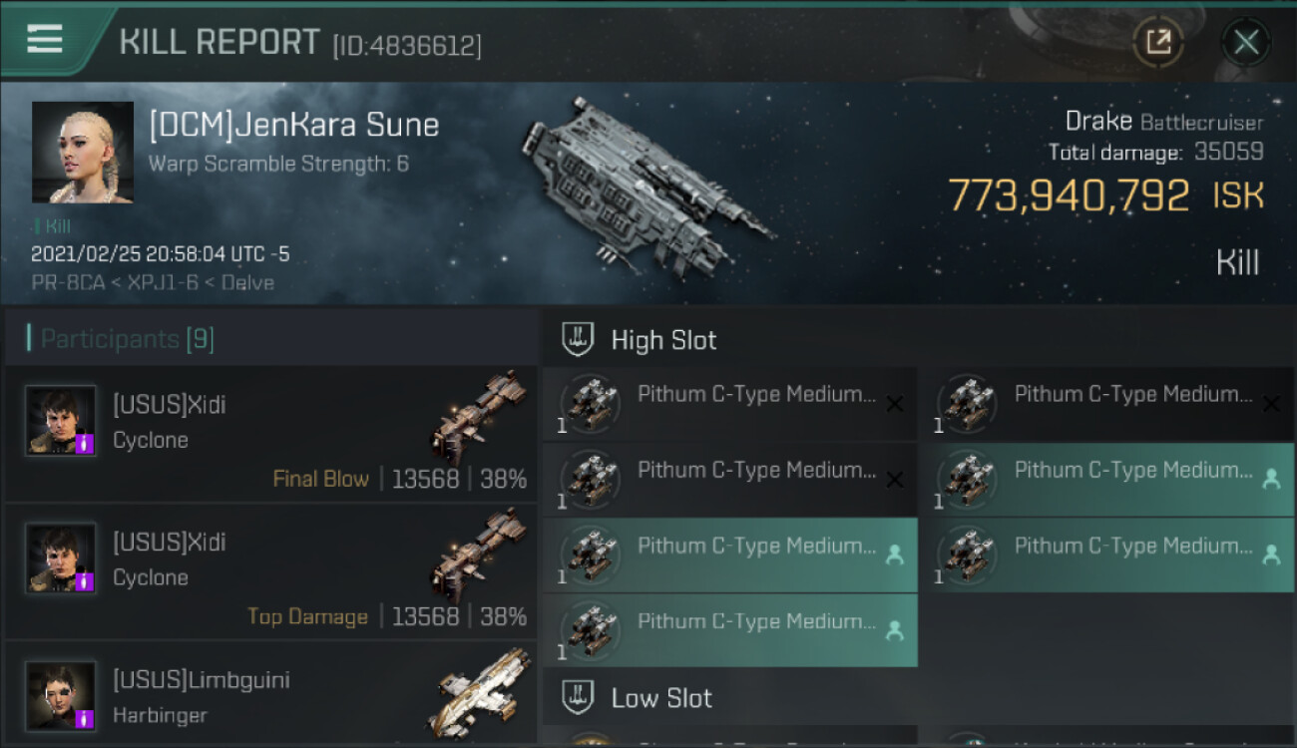Open the hamburger menu in the header
Image resolution: width=1297 pixels, height=748 pixels.
(x=45, y=40)
